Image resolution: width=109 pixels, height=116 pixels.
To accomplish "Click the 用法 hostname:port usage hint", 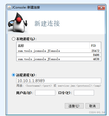I will (x=59, y=86).
